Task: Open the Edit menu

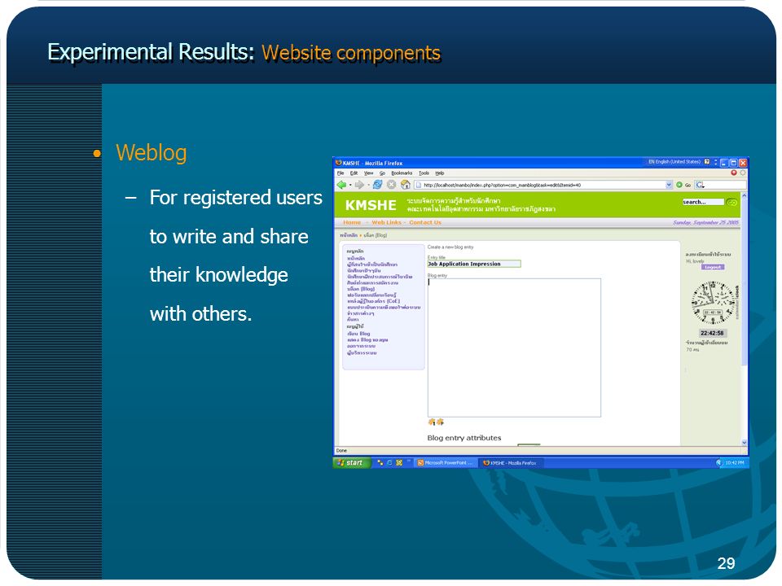Action: [x=354, y=173]
